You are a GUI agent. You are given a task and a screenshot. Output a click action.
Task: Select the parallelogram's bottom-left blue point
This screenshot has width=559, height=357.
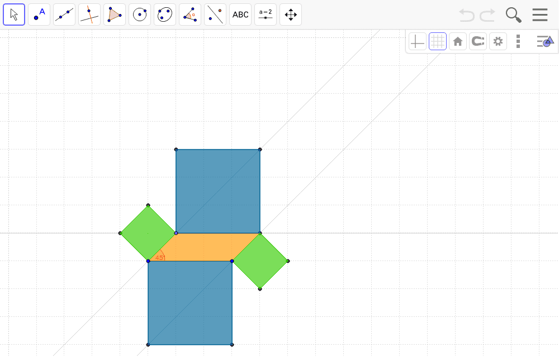tap(148, 261)
